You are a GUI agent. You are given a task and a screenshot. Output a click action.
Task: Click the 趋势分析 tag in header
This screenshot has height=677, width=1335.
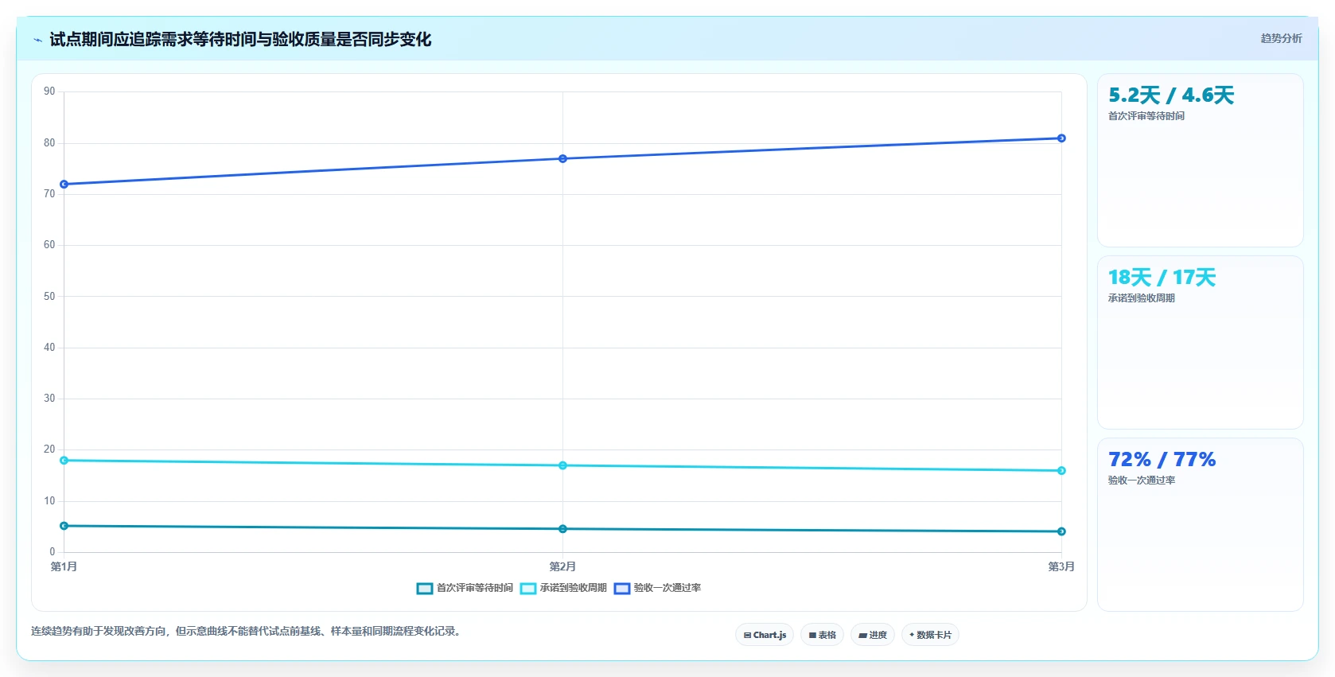coord(1281,38)
